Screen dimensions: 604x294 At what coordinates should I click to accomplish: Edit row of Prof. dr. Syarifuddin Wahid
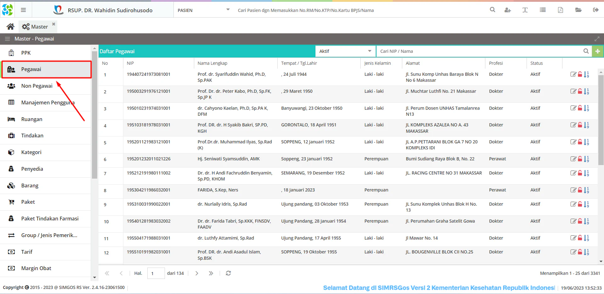(x=573, y=75)
